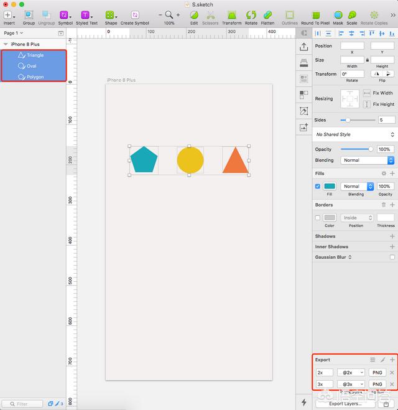
Task: Click the lightning bolt icon at bottom
Action: (304, 402)
